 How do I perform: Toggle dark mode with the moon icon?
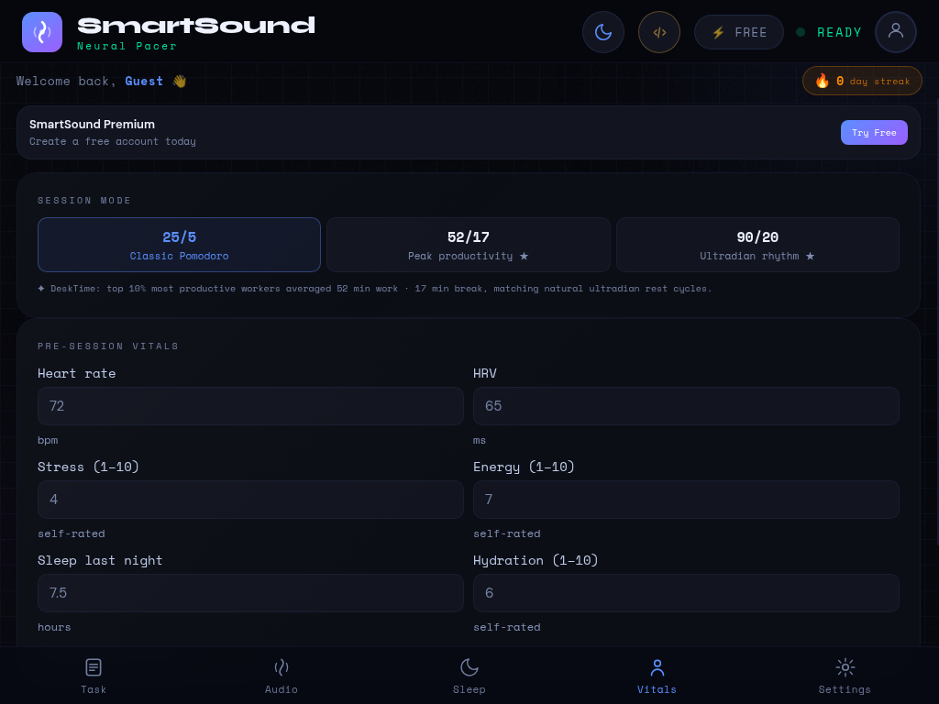[603, 32]
